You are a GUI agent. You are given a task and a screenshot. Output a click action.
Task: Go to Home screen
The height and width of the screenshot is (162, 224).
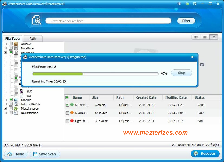(16, 154)
